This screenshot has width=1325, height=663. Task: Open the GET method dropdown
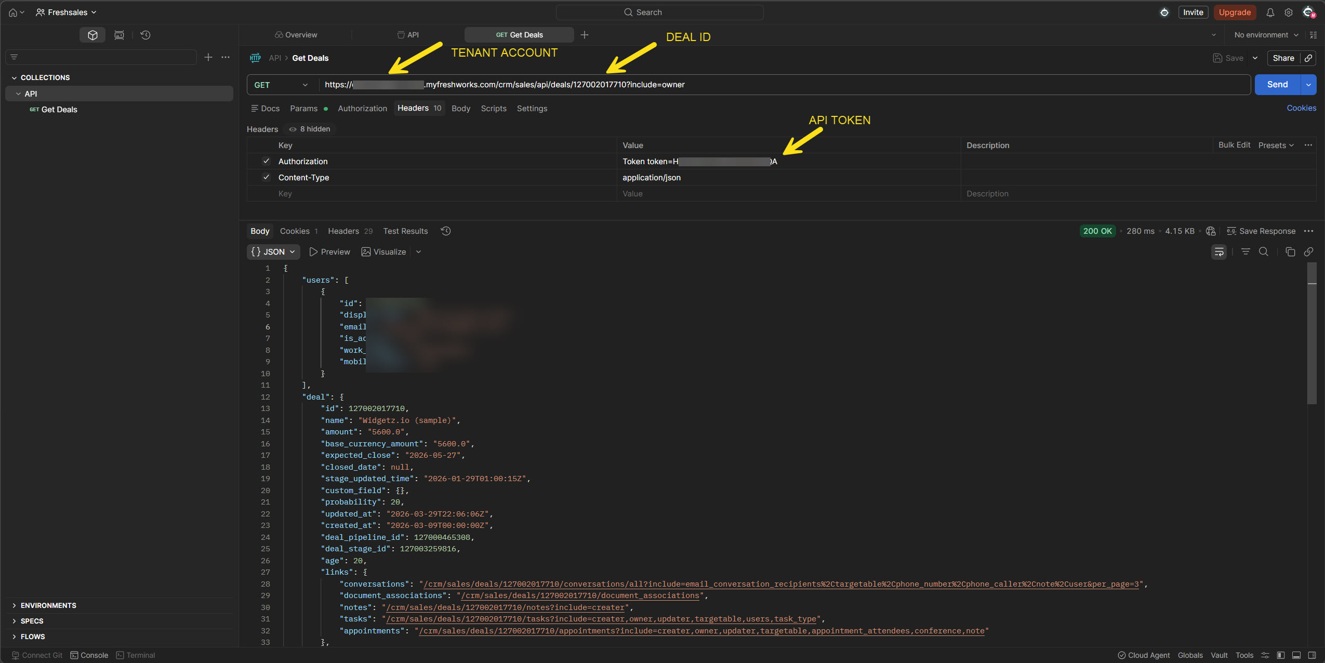pyautogui.click(x=281, y=85)
